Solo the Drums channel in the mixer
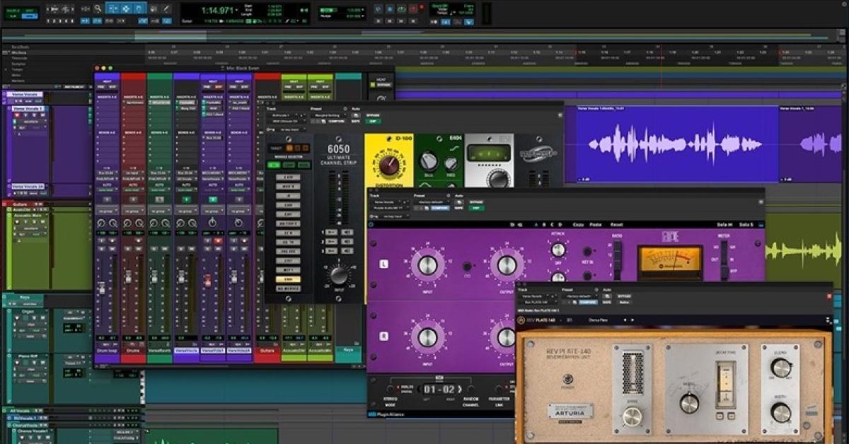 pos(127,248)
